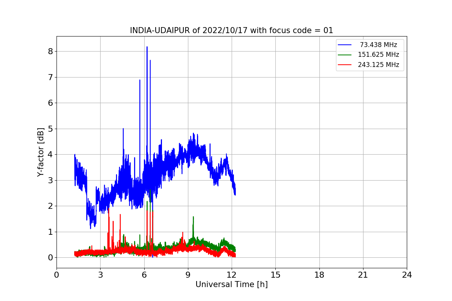Click the tallest blue spike peak above 8 dB
Image resolution: width=452 pixels, height=301 pixels.
coord(147,47)
